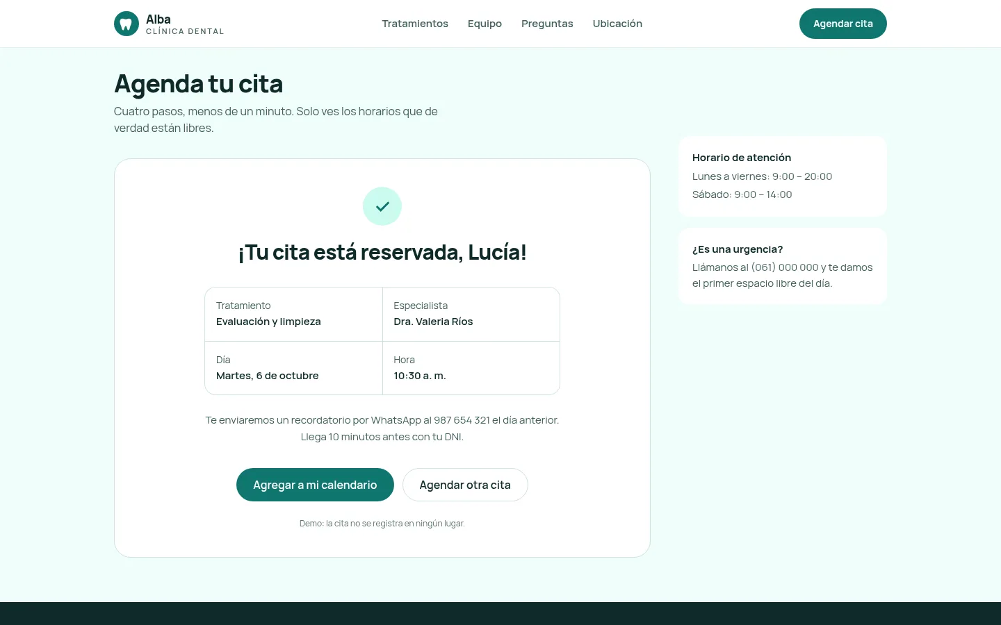This screenshot has height=625, width=1001.
Task: Navigate to Ubicación
Action: click(617, 24)
